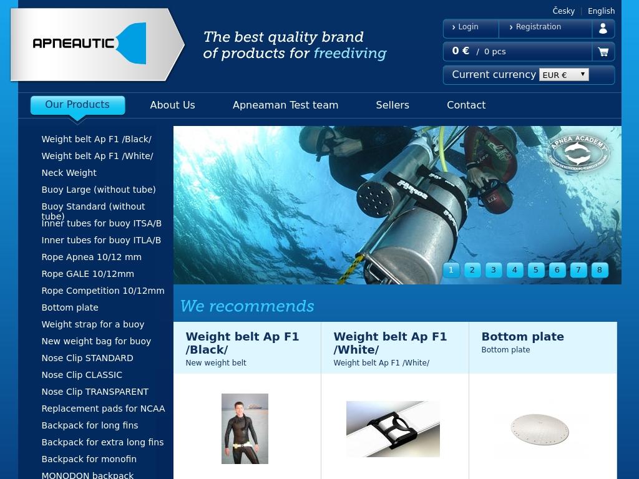The image size is (639, 479).
Task: Select Neck Weight in product list
Action: 69,173
